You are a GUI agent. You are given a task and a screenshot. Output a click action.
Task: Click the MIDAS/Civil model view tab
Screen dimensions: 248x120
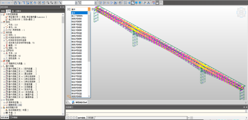point(80,102)
